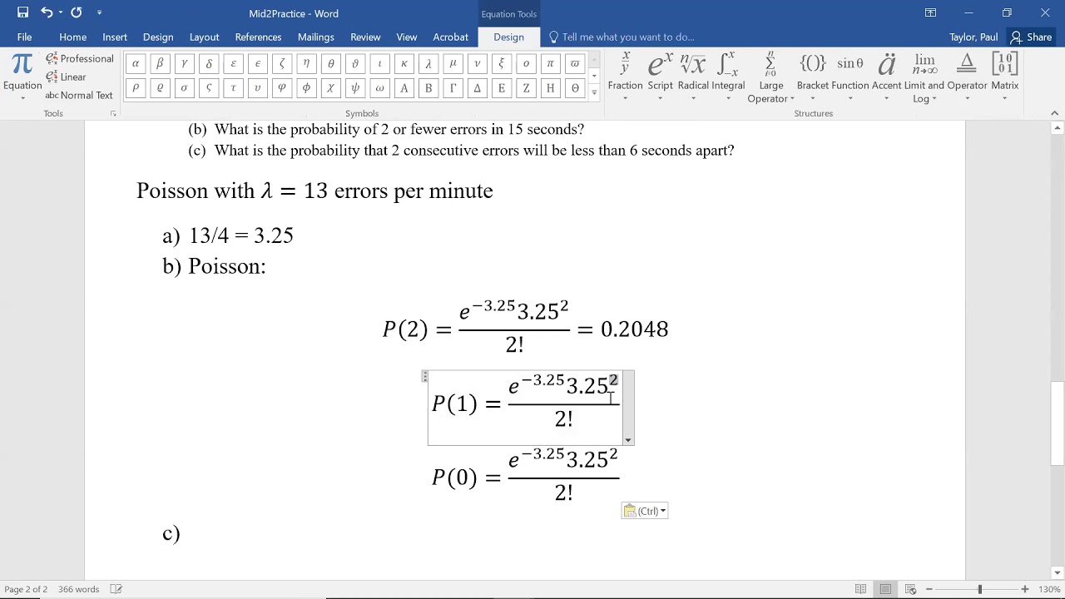Insert the chi symbol
The image size is (1065, 599).
pos(330,87)
